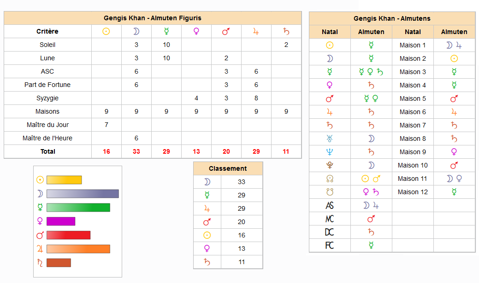Image resolution: width=479 pixels, height=283 pixels.
Task: Click the Mercury symbol in Critère header row
Action: pos(166,31)
